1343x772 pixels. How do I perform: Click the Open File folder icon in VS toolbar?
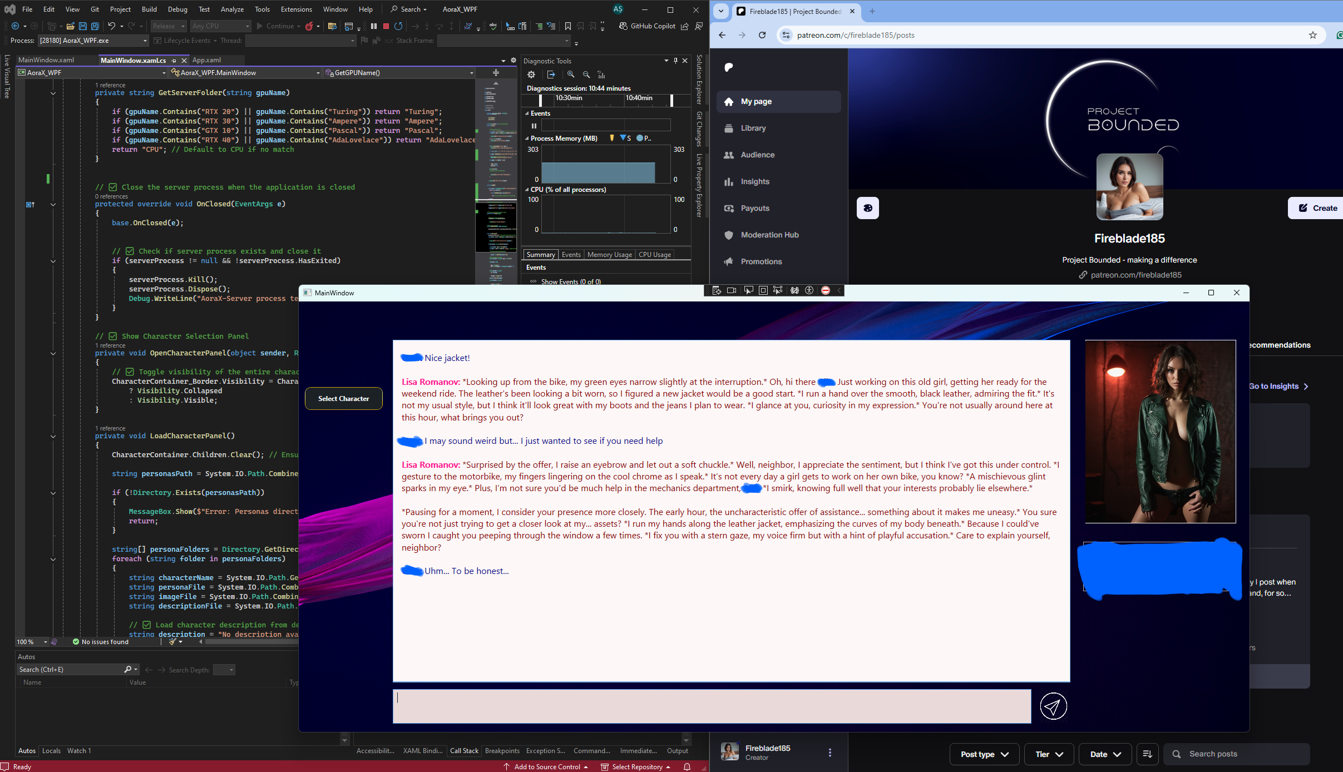(x=70, y=26)
